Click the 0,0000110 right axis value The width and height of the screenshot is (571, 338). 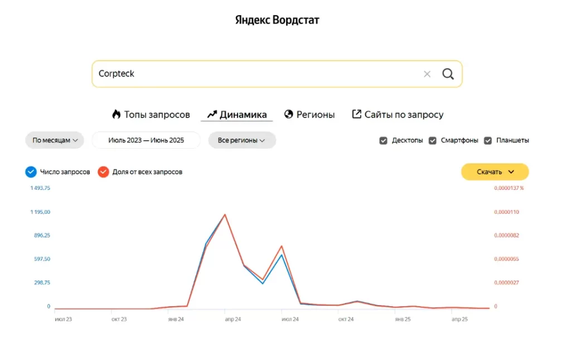coord(506,212)
